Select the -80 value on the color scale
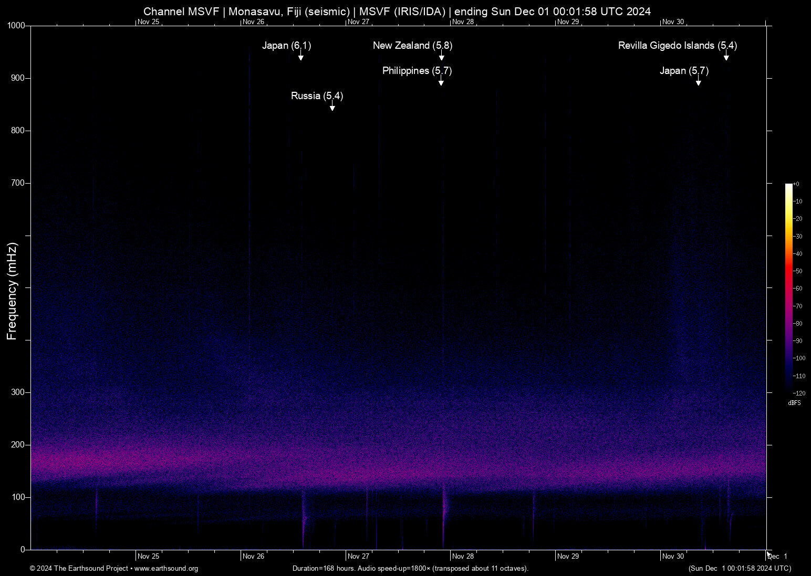Screen dimensions: 811x576 797,324
